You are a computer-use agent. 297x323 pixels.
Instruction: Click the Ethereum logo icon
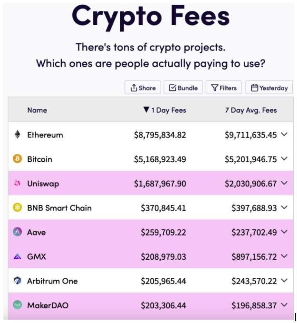[18, 135]
